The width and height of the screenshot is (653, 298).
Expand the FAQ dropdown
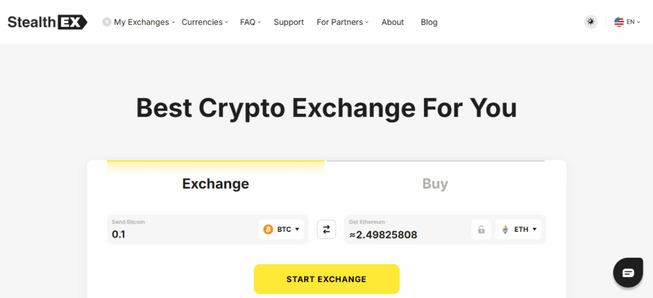point(251,22)
